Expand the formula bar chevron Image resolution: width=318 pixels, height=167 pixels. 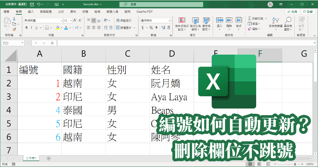[x=314, y=43]
